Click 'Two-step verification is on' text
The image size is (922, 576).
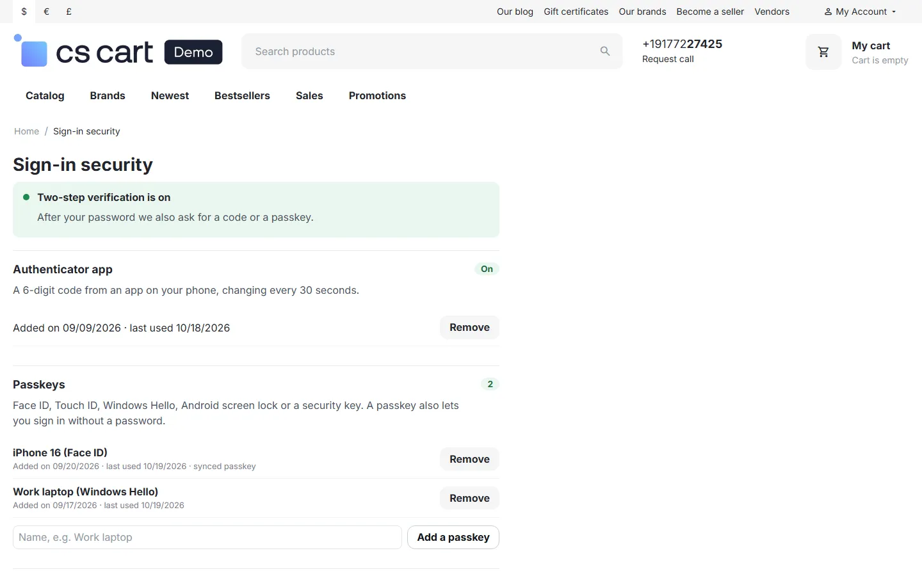104,197
